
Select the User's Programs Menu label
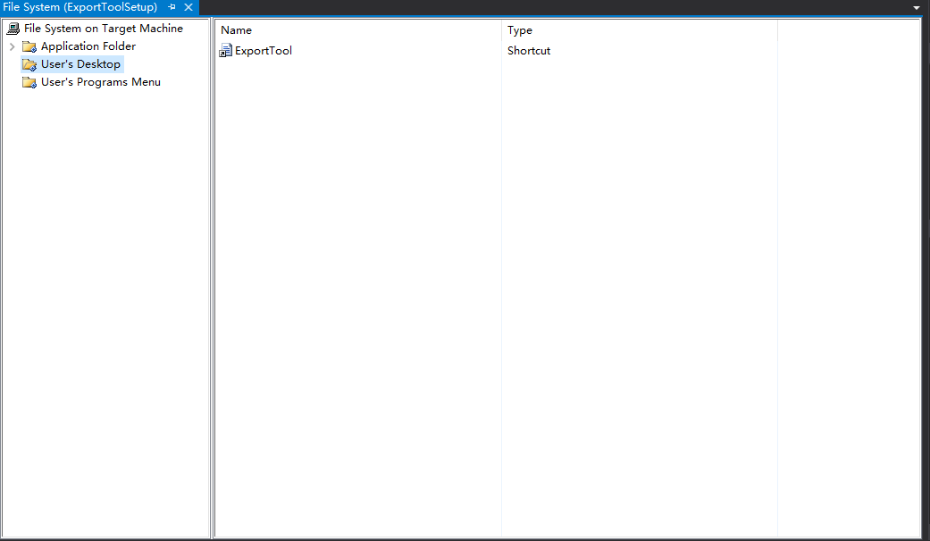pos(101,82)
